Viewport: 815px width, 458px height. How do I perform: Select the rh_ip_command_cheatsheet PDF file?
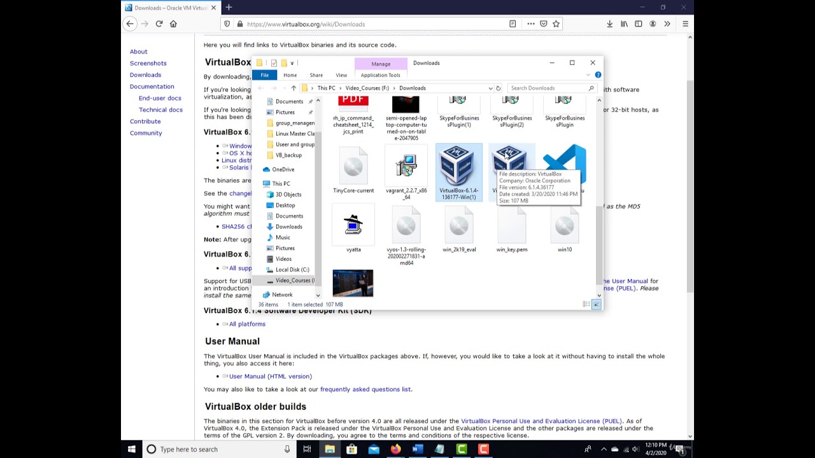click(x=353, y=114)
